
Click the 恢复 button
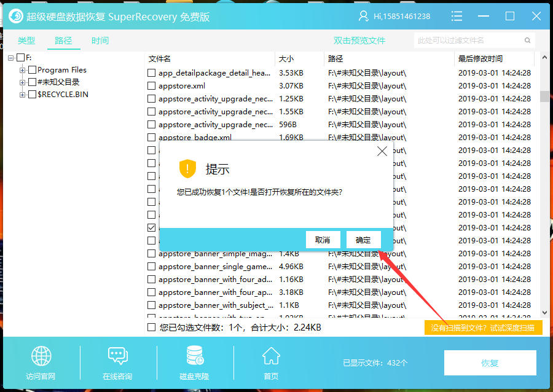click(x=490, y=363)
